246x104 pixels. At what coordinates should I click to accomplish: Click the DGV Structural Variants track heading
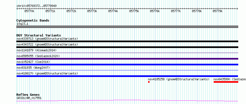tap(39, 35)
